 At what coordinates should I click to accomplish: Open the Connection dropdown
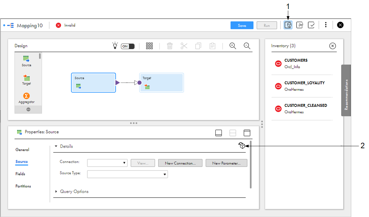(107, 163)
